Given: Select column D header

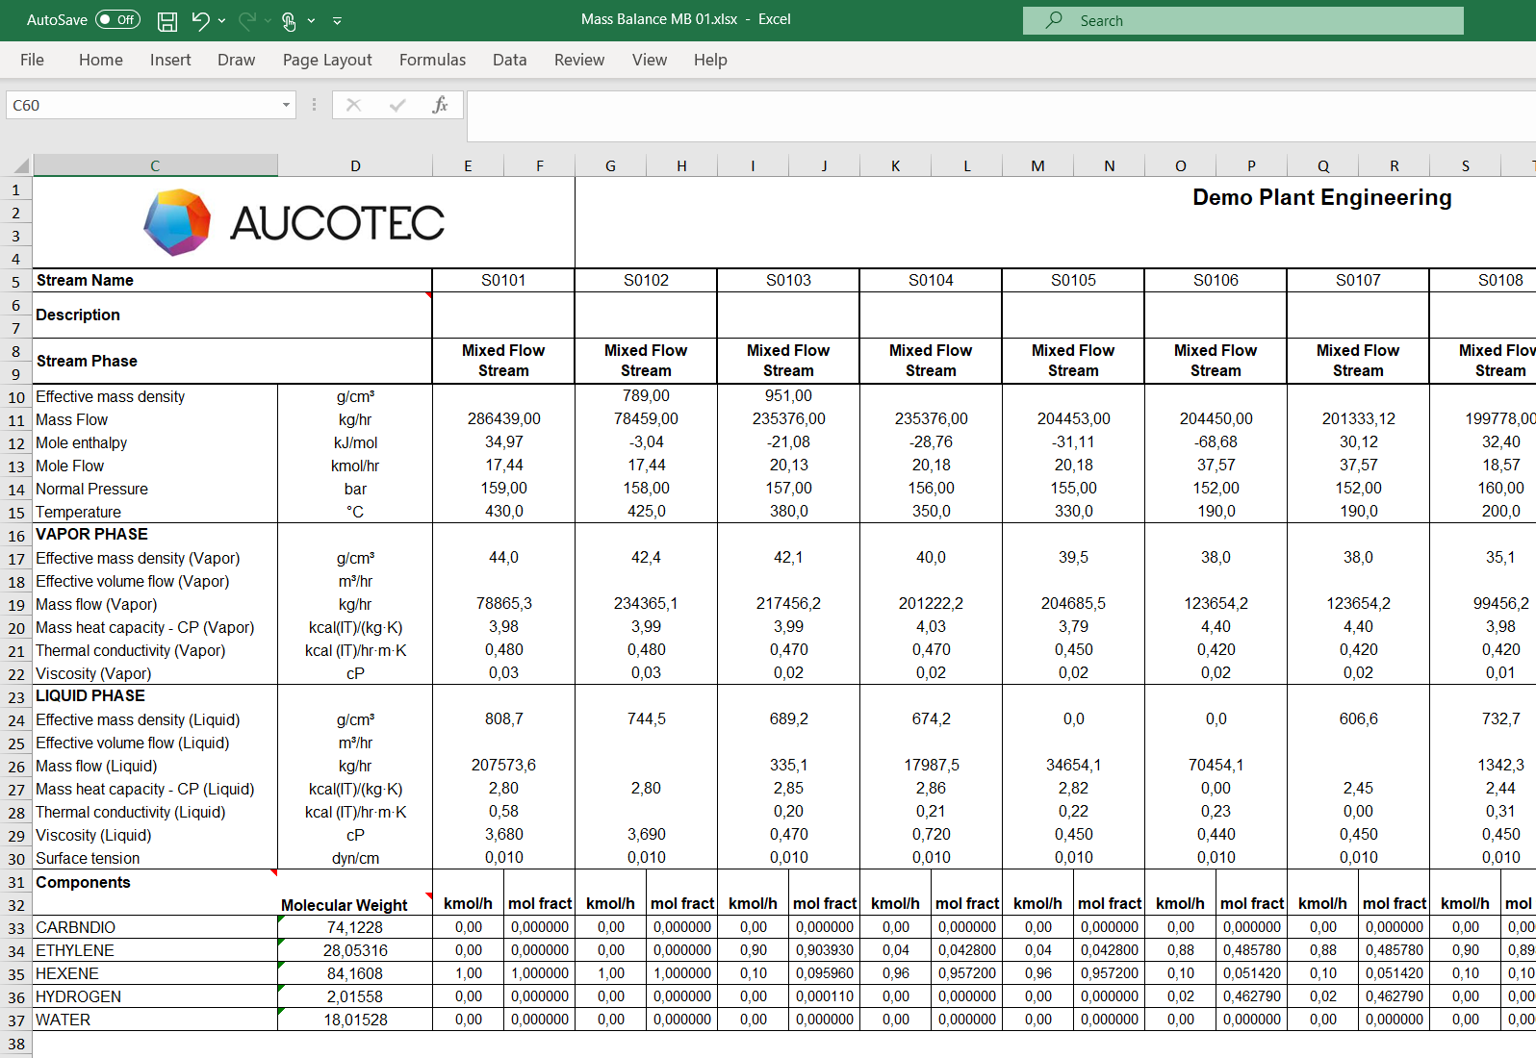Looking at the screenshot, I should (355, 165).
